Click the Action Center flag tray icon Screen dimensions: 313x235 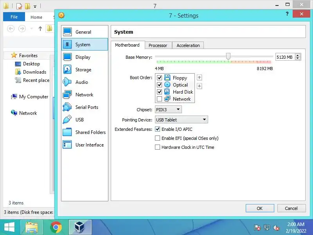click(x=257, y=228)
